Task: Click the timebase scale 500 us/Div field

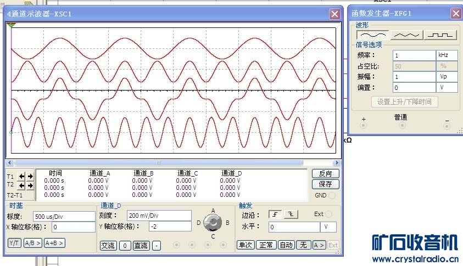Action: tap(64, 216)
